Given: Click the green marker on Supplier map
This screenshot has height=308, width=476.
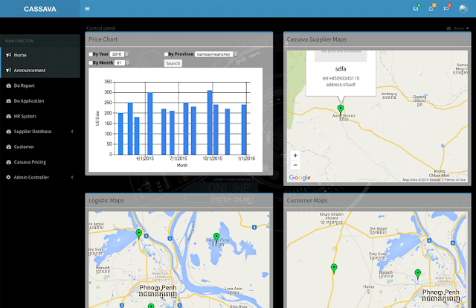Looking at the screenshot, I should tap(341, 109).
